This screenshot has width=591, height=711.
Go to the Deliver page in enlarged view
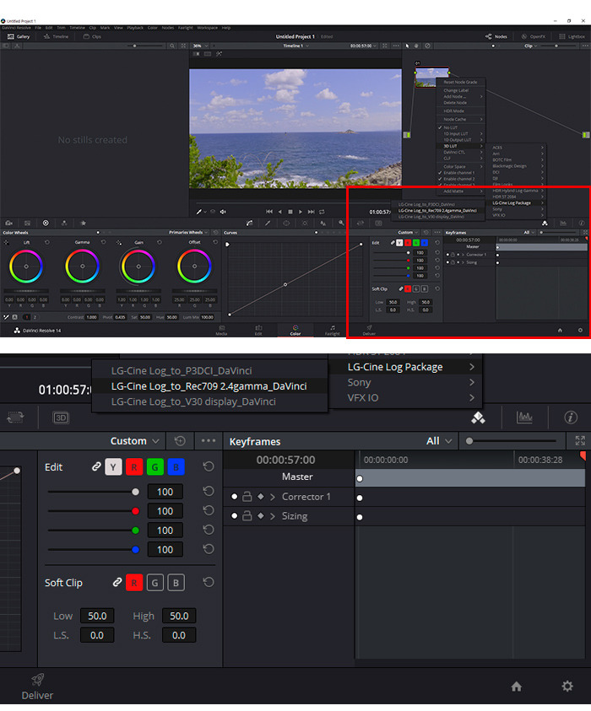(x=37, y=687)
